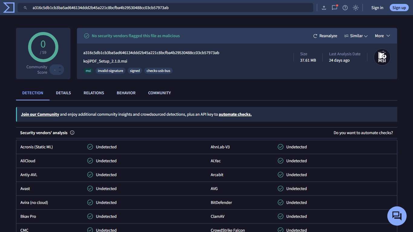Click the search magnifier icon

point(26,8)
